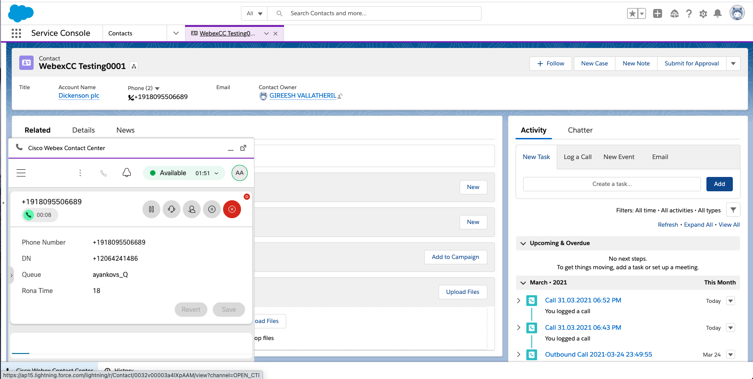
Task: Select the Log a Call tab
Action: click(x=577, y=157)
